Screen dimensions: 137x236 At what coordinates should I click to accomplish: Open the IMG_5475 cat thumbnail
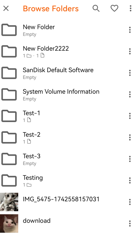[9, 202]
